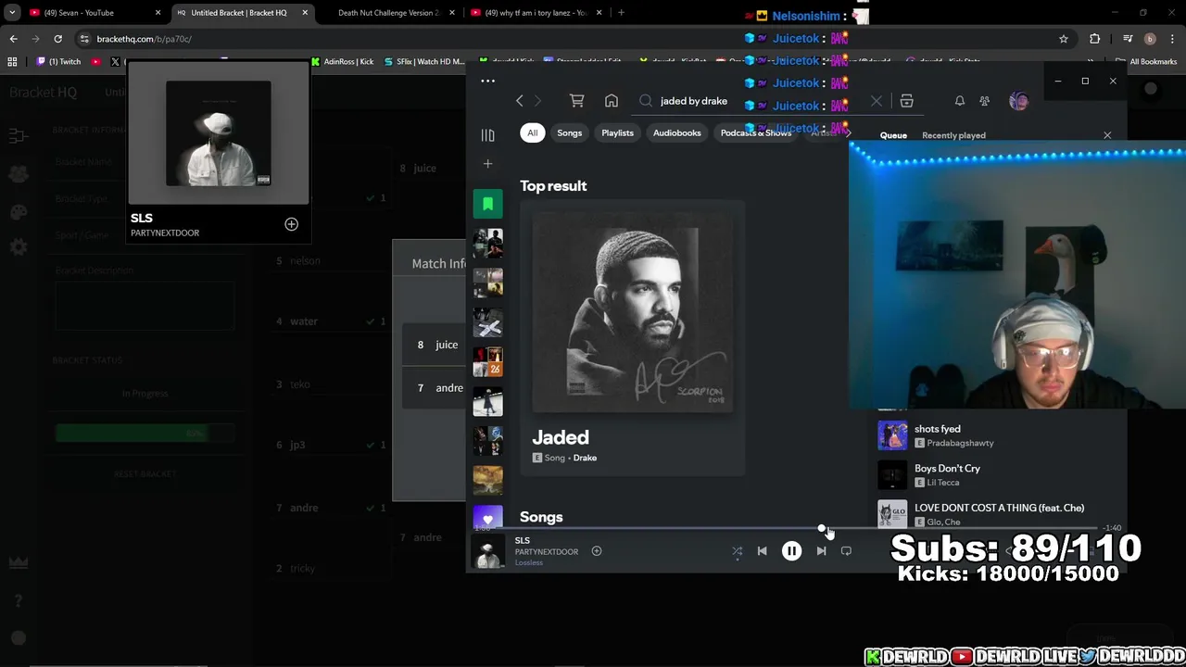Open PARTYNEXTDOOR artist in player bar
The width and height of the screenshot is (1186, 667).
pos(547,552)
